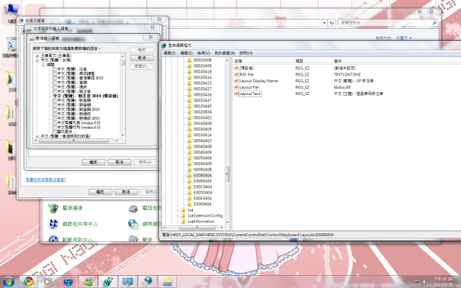Image resolution: width=461 pixels, height=288 pixels.
Task: Select the Layout Display Name value icon
Action: click(236, 81)
